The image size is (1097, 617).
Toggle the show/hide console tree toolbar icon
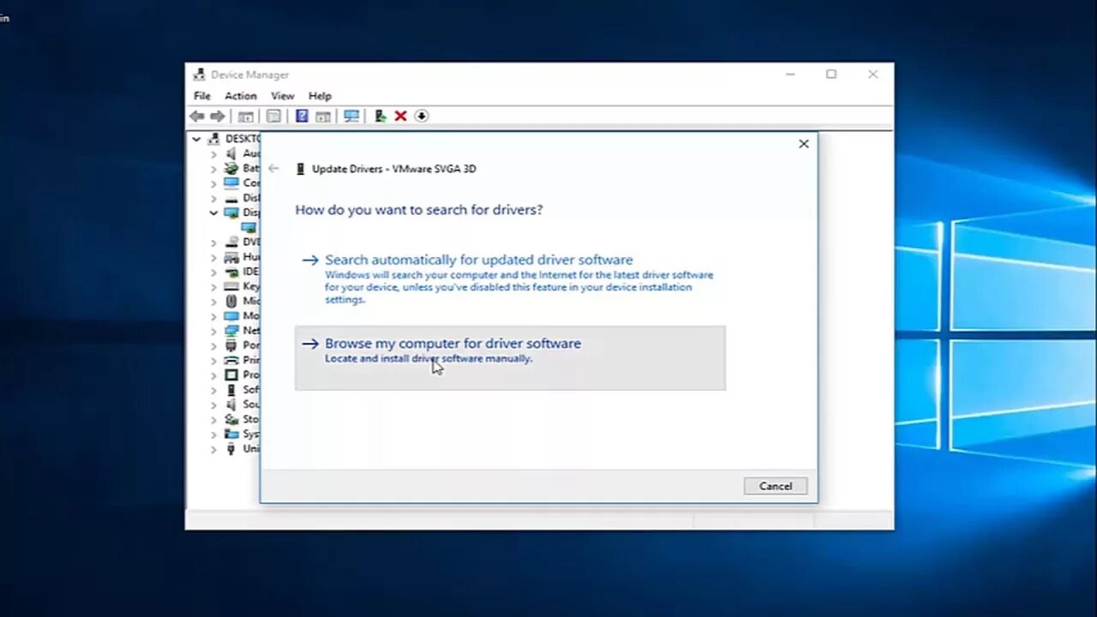pos(246,116)
